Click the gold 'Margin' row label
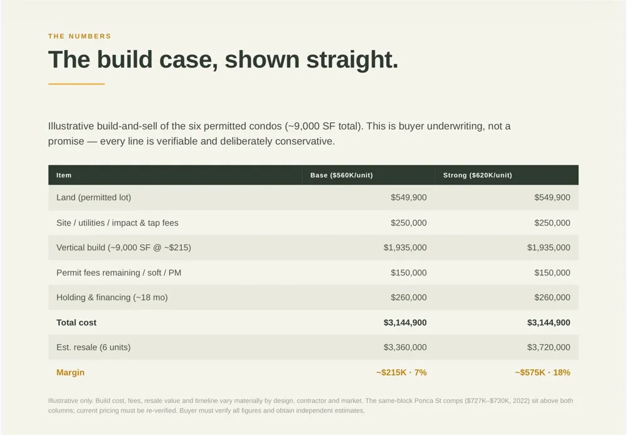The width and height of the screenshot is (627, 435). (70, 372)
